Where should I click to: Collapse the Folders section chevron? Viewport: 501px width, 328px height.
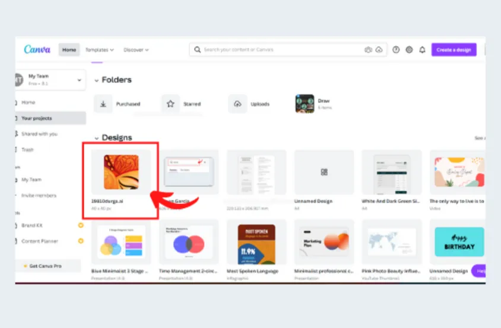tap(97, 81)
